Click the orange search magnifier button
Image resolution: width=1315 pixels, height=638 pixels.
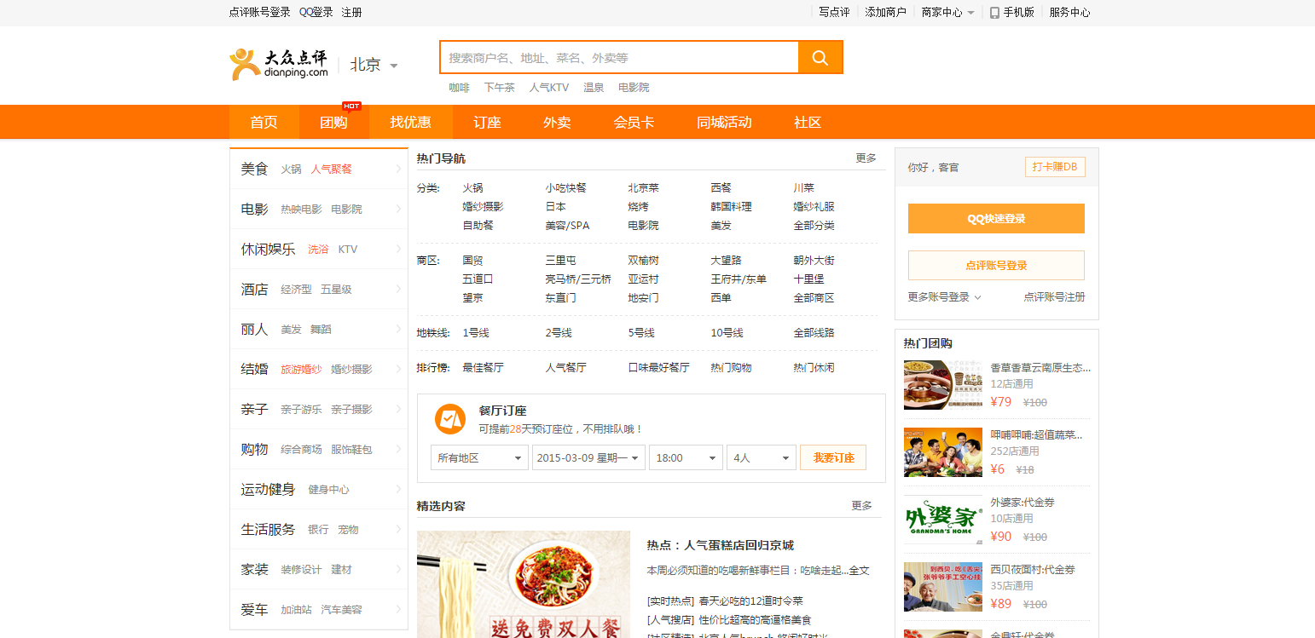tap(820, 58)
